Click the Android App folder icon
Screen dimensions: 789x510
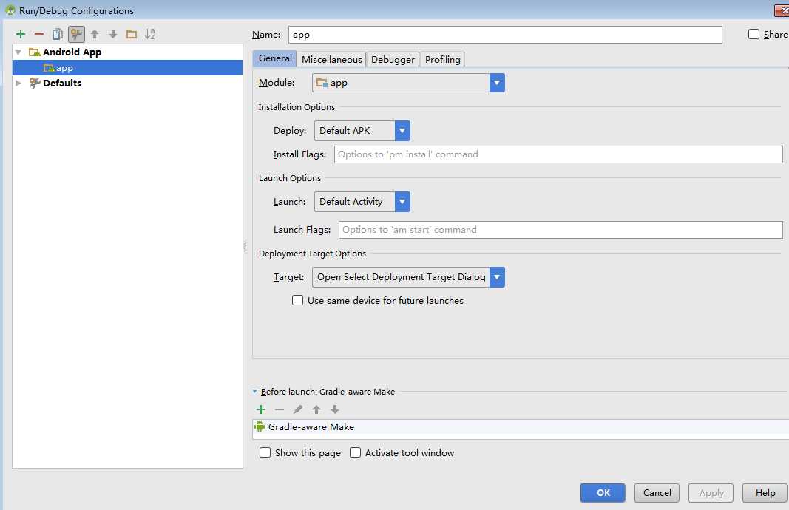[x=34, y=52]
